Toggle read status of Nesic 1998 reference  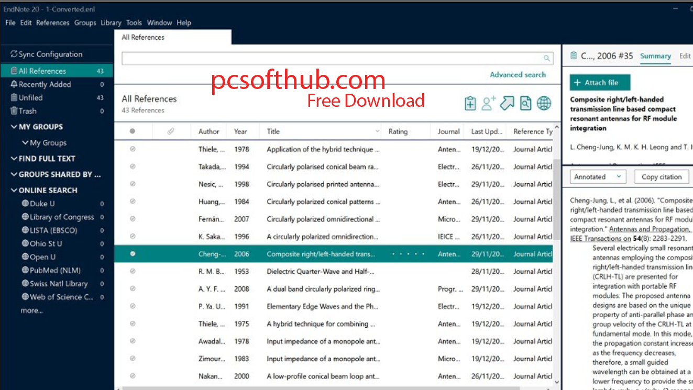[x=133, y=184]
